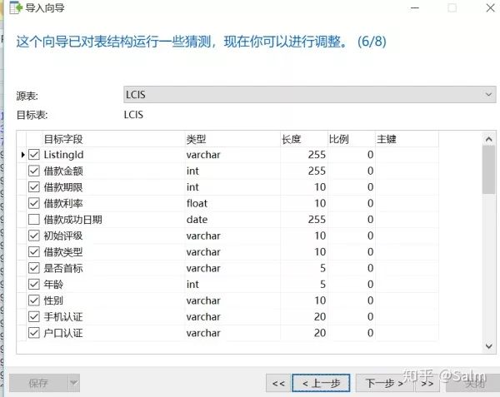
Task: Click the int type cell of 年龄
Action: pyautogui.click(x=232, y=285)
